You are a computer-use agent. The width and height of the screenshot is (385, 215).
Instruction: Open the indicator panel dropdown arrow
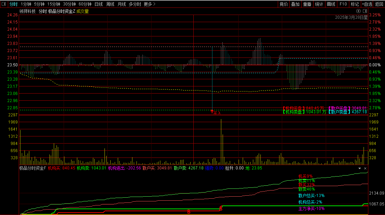tap(359, 168)
